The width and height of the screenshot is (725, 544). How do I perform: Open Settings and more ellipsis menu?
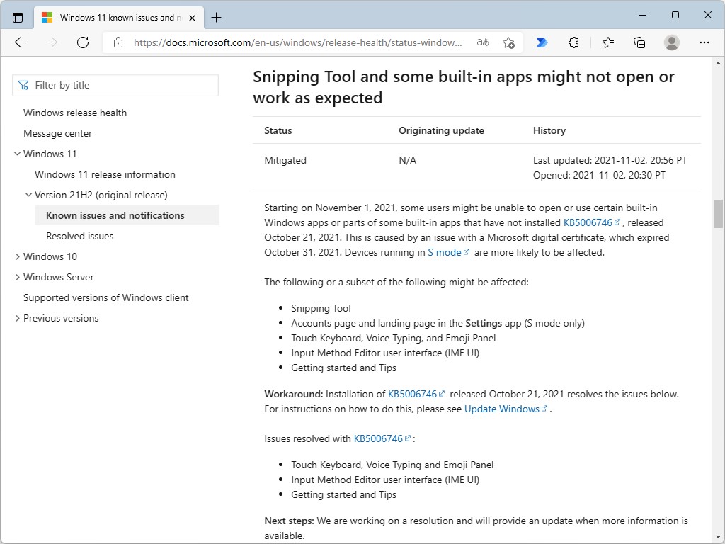pyautogui.click(x=704, y=42)
